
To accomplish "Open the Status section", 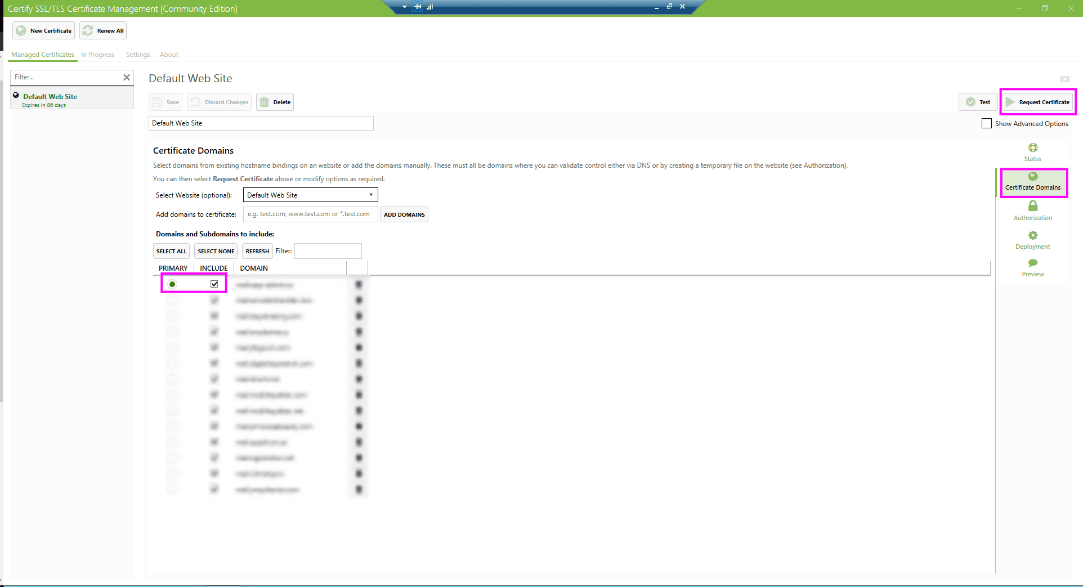I will [1032, 153].
